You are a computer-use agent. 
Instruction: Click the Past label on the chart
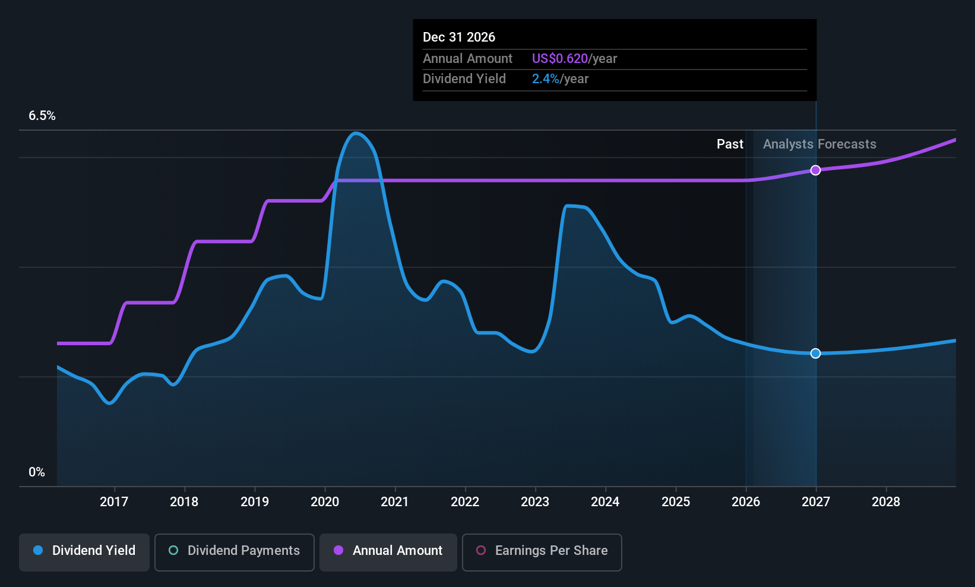(730, 144)
